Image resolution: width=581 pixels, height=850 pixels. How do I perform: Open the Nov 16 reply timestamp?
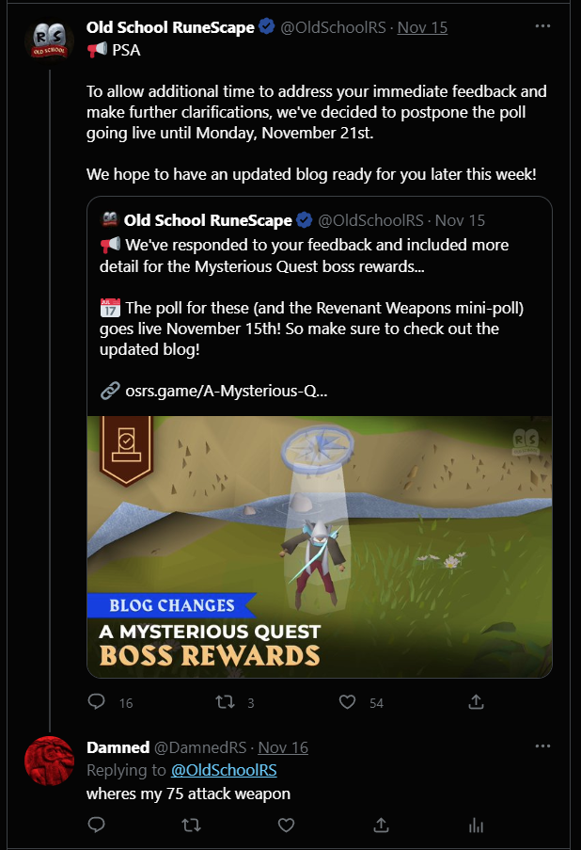coord(283,747)
